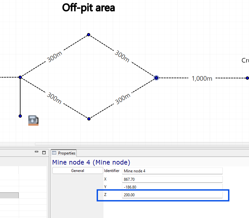Open the General properties section
This screenshot has width=249, height=218.
(78, 171)
